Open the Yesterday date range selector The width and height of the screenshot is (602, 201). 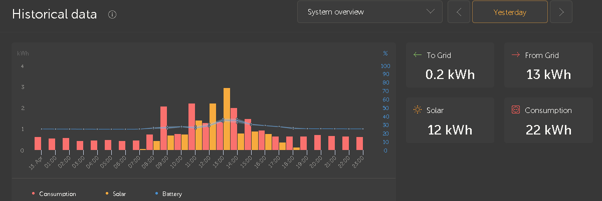coord(510,12)
